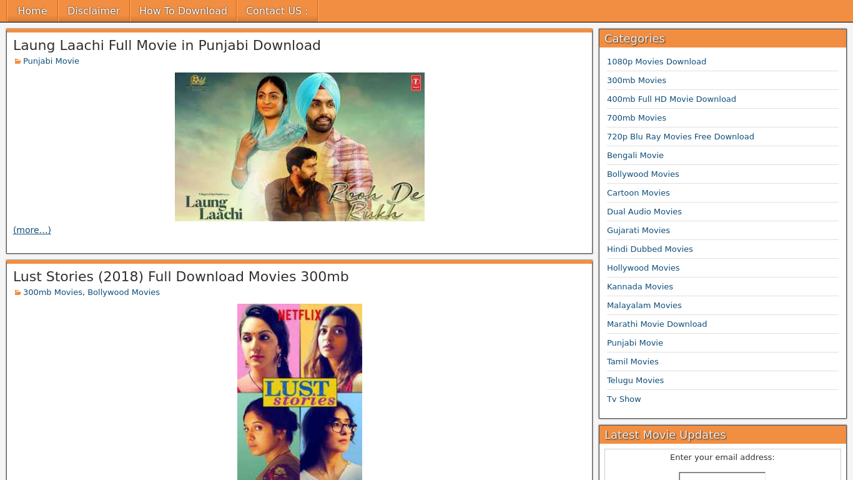Select 300mb Movies in Categories sidebar
This screenshot has width=853, height=480.
pyautogui.click(x=636, y=80)
